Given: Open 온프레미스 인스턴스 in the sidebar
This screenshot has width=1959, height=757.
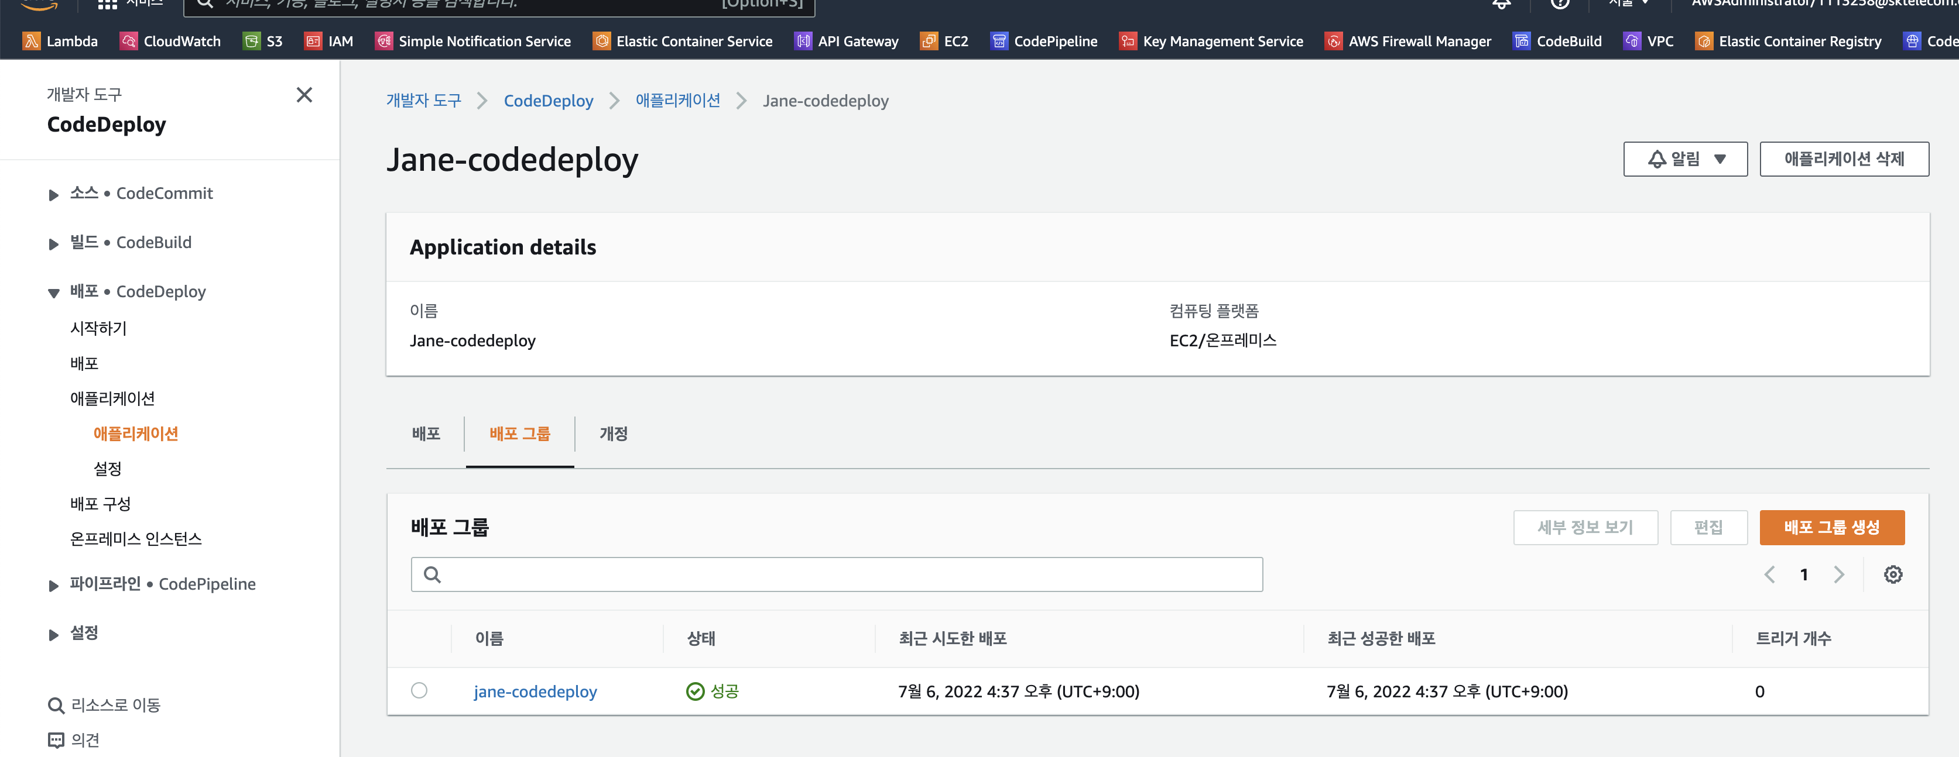Looking at the screenshot, I should coord(135,538).
